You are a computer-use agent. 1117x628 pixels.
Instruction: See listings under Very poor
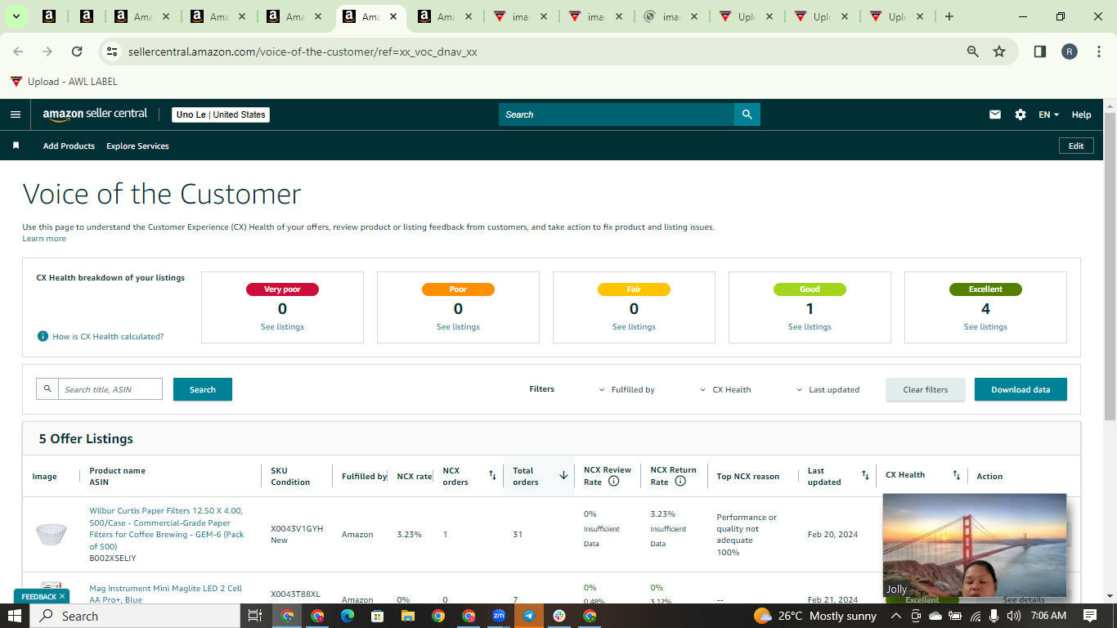[x=282, y=327]
